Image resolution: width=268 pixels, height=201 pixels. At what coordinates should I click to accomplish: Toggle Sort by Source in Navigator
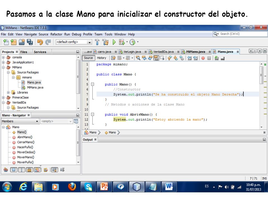(x=62, y=170)
